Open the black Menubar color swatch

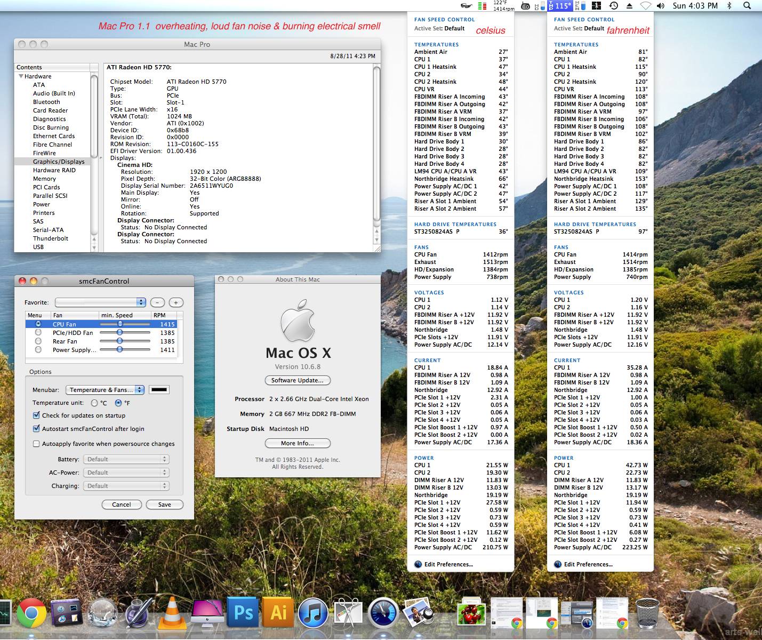coord(159,390)
